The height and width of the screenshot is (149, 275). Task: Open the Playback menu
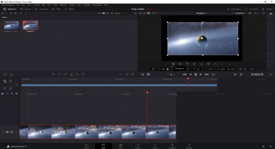tap(63, 5)
